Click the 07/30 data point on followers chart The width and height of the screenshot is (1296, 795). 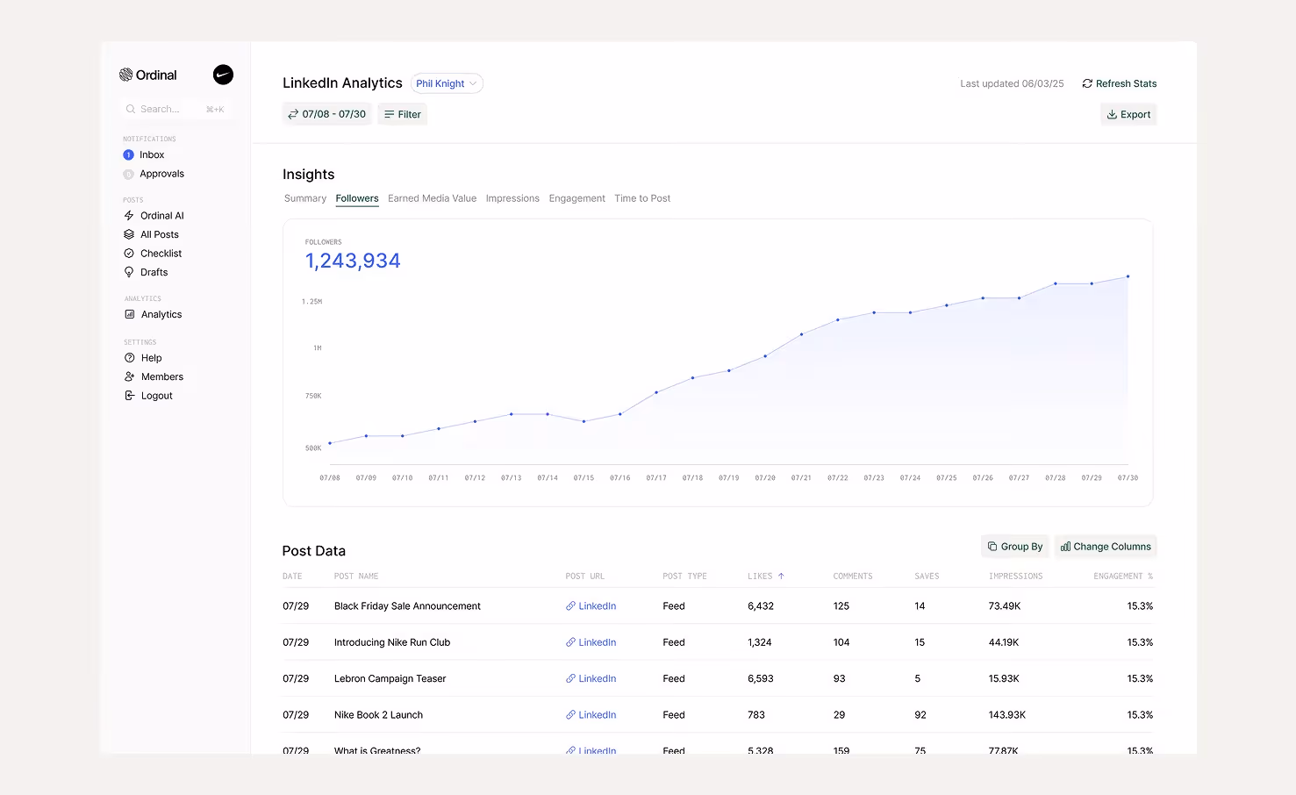(x=1128, y=276)
